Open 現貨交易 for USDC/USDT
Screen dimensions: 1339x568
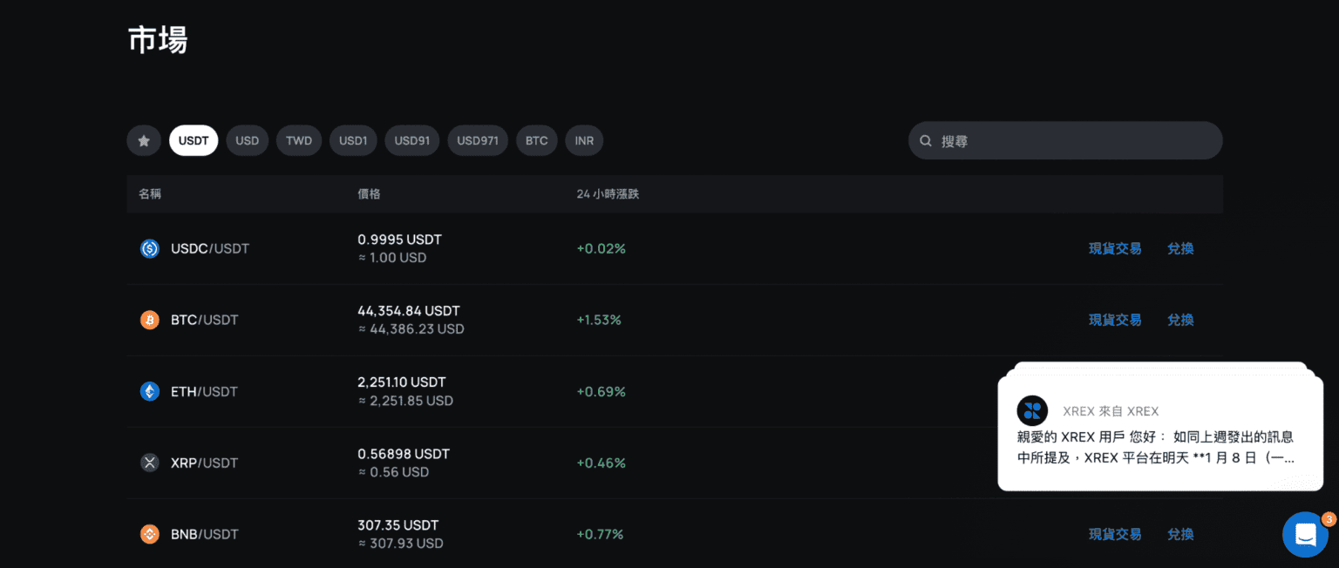(1115, 248)
